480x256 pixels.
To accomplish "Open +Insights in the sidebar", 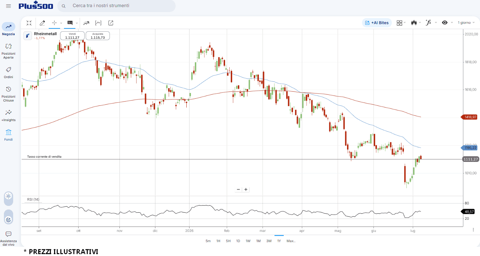I will (9, 115).
